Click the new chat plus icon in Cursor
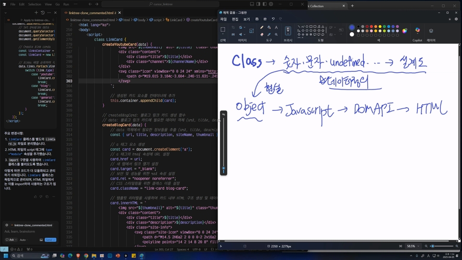Screen dimensions: 462x260 tap(36, 13)
